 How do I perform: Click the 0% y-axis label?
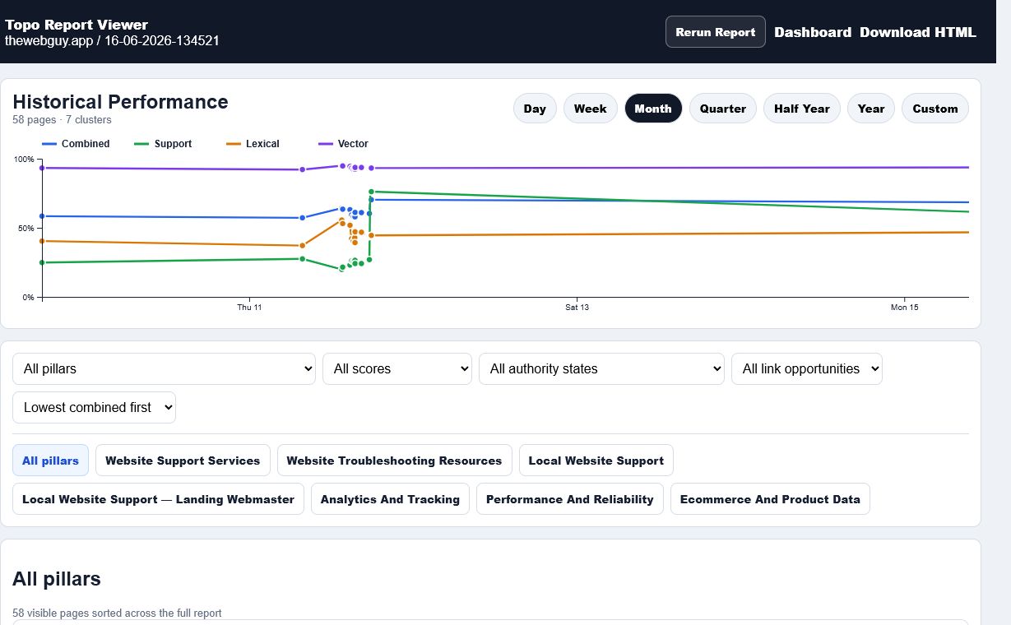click(29, 298)
